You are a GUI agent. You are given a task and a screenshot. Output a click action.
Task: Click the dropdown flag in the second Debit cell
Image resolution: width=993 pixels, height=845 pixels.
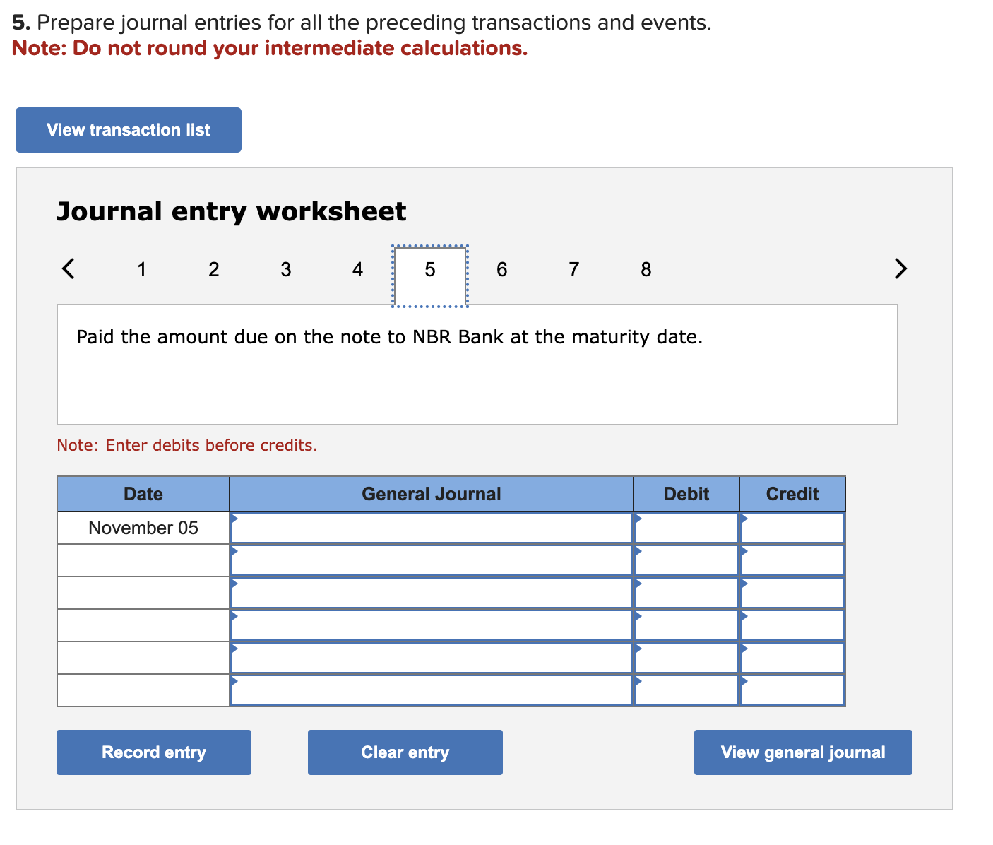pyautogui.click(x=638, y=552)
